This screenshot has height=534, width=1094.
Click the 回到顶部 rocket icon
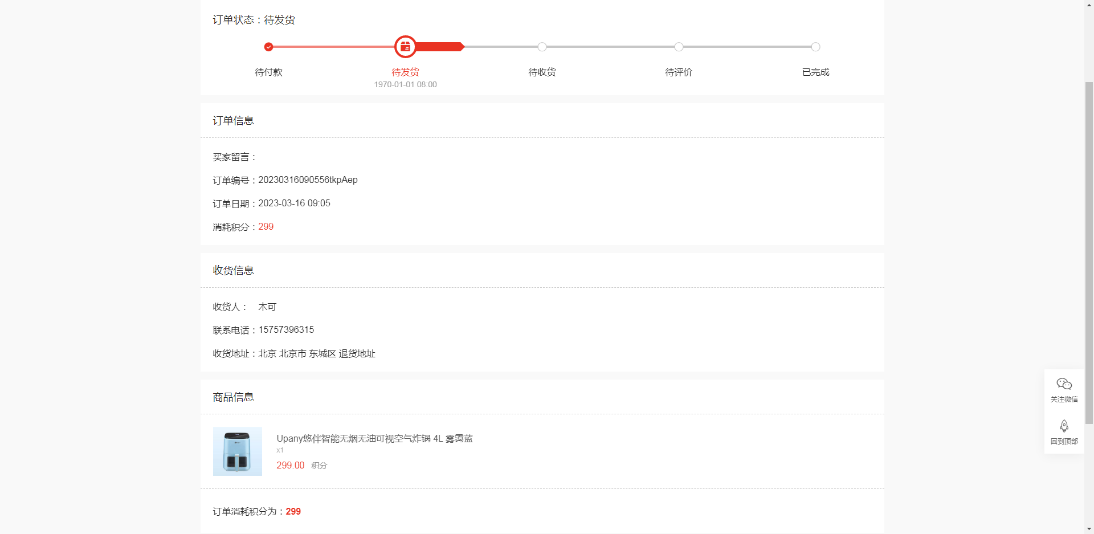pyautogui.click(x=1064, y=426)
